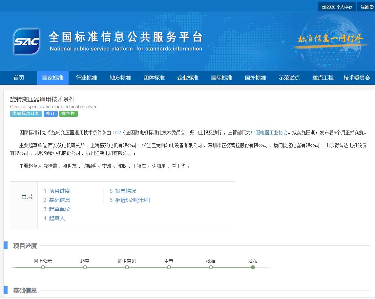This screenshot has height=299, width=375.
Task: Select the 发布 filled progress node
Action: click(x=253, y=267)
